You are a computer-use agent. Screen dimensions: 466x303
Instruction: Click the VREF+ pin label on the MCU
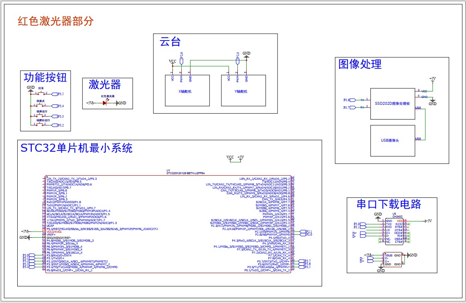(x=51, y=235)
